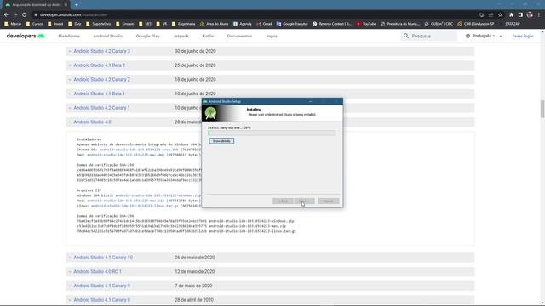
Task: Open the Kotlin nav tab
Action: 208,36
